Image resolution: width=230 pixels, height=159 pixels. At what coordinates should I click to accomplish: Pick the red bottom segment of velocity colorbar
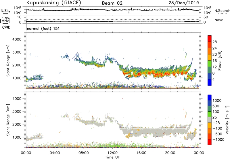(x=210, y=142)
